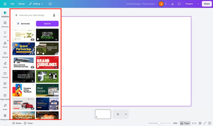This screenshot has width=213, height=126.
Task: Click the microphone voice input icon
Action: [54, 15]
